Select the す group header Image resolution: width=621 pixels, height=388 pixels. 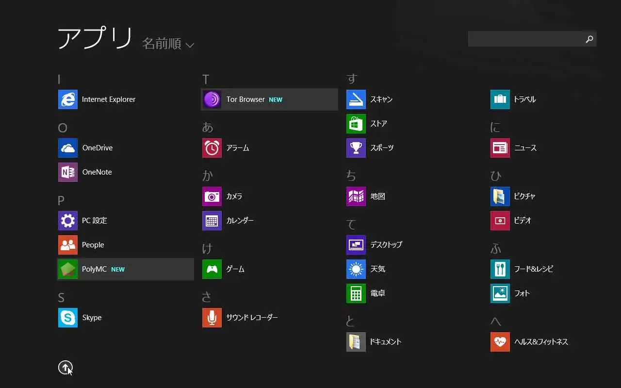point(352,79)
